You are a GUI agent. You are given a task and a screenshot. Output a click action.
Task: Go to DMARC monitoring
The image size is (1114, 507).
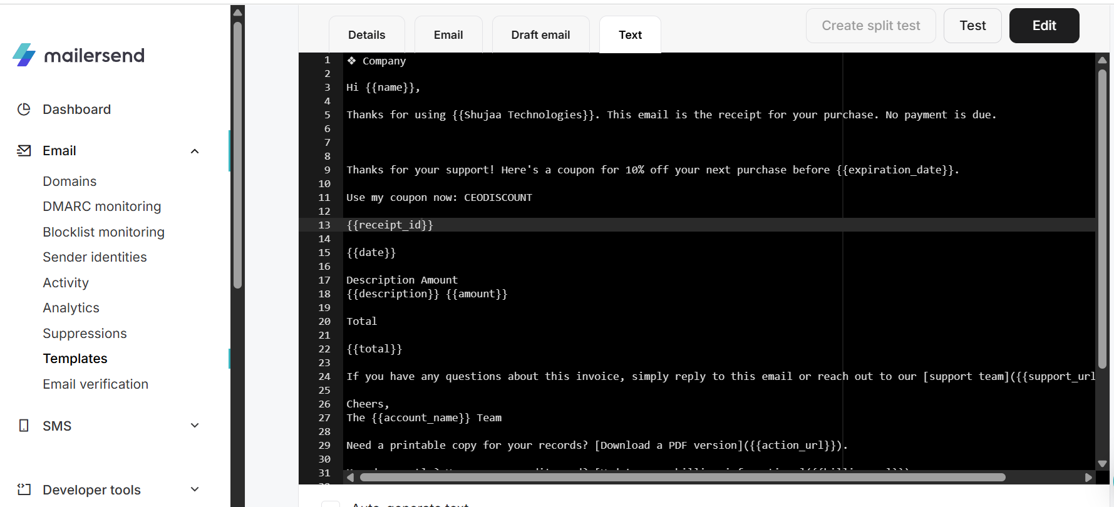click(101, 207)
